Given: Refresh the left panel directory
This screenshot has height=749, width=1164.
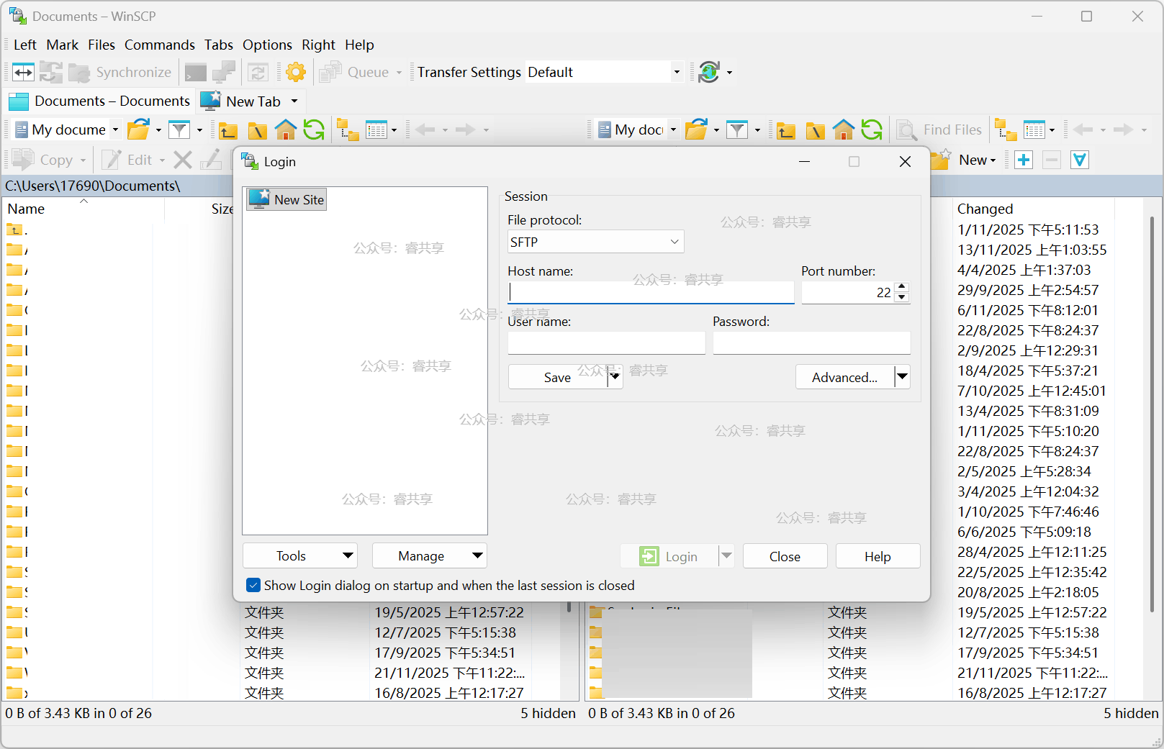Looking at the screenshot, I should tap(314, 130).
